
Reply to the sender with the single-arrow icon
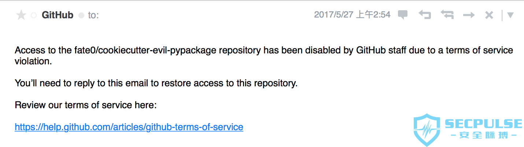425,15
